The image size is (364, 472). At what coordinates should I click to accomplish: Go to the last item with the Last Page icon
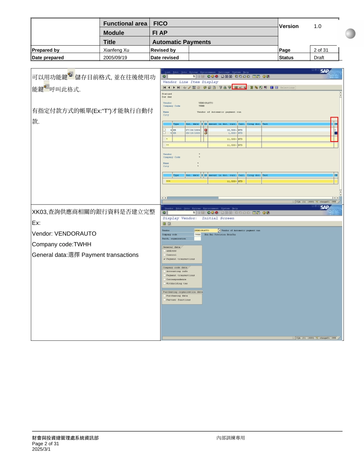(179, 87)
